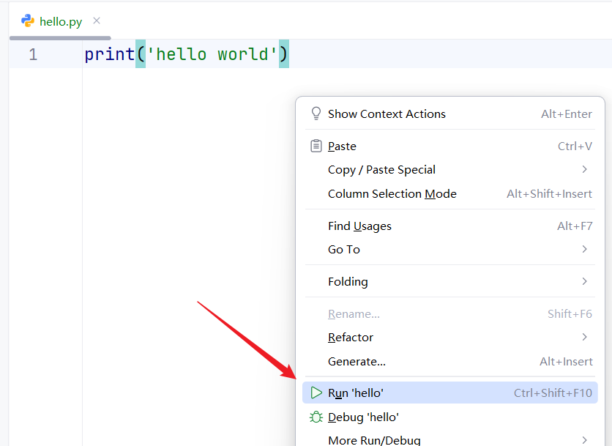The image size is (612, 446).
Task: Open the Refactor submenu arrow
Action: point(584,337)
